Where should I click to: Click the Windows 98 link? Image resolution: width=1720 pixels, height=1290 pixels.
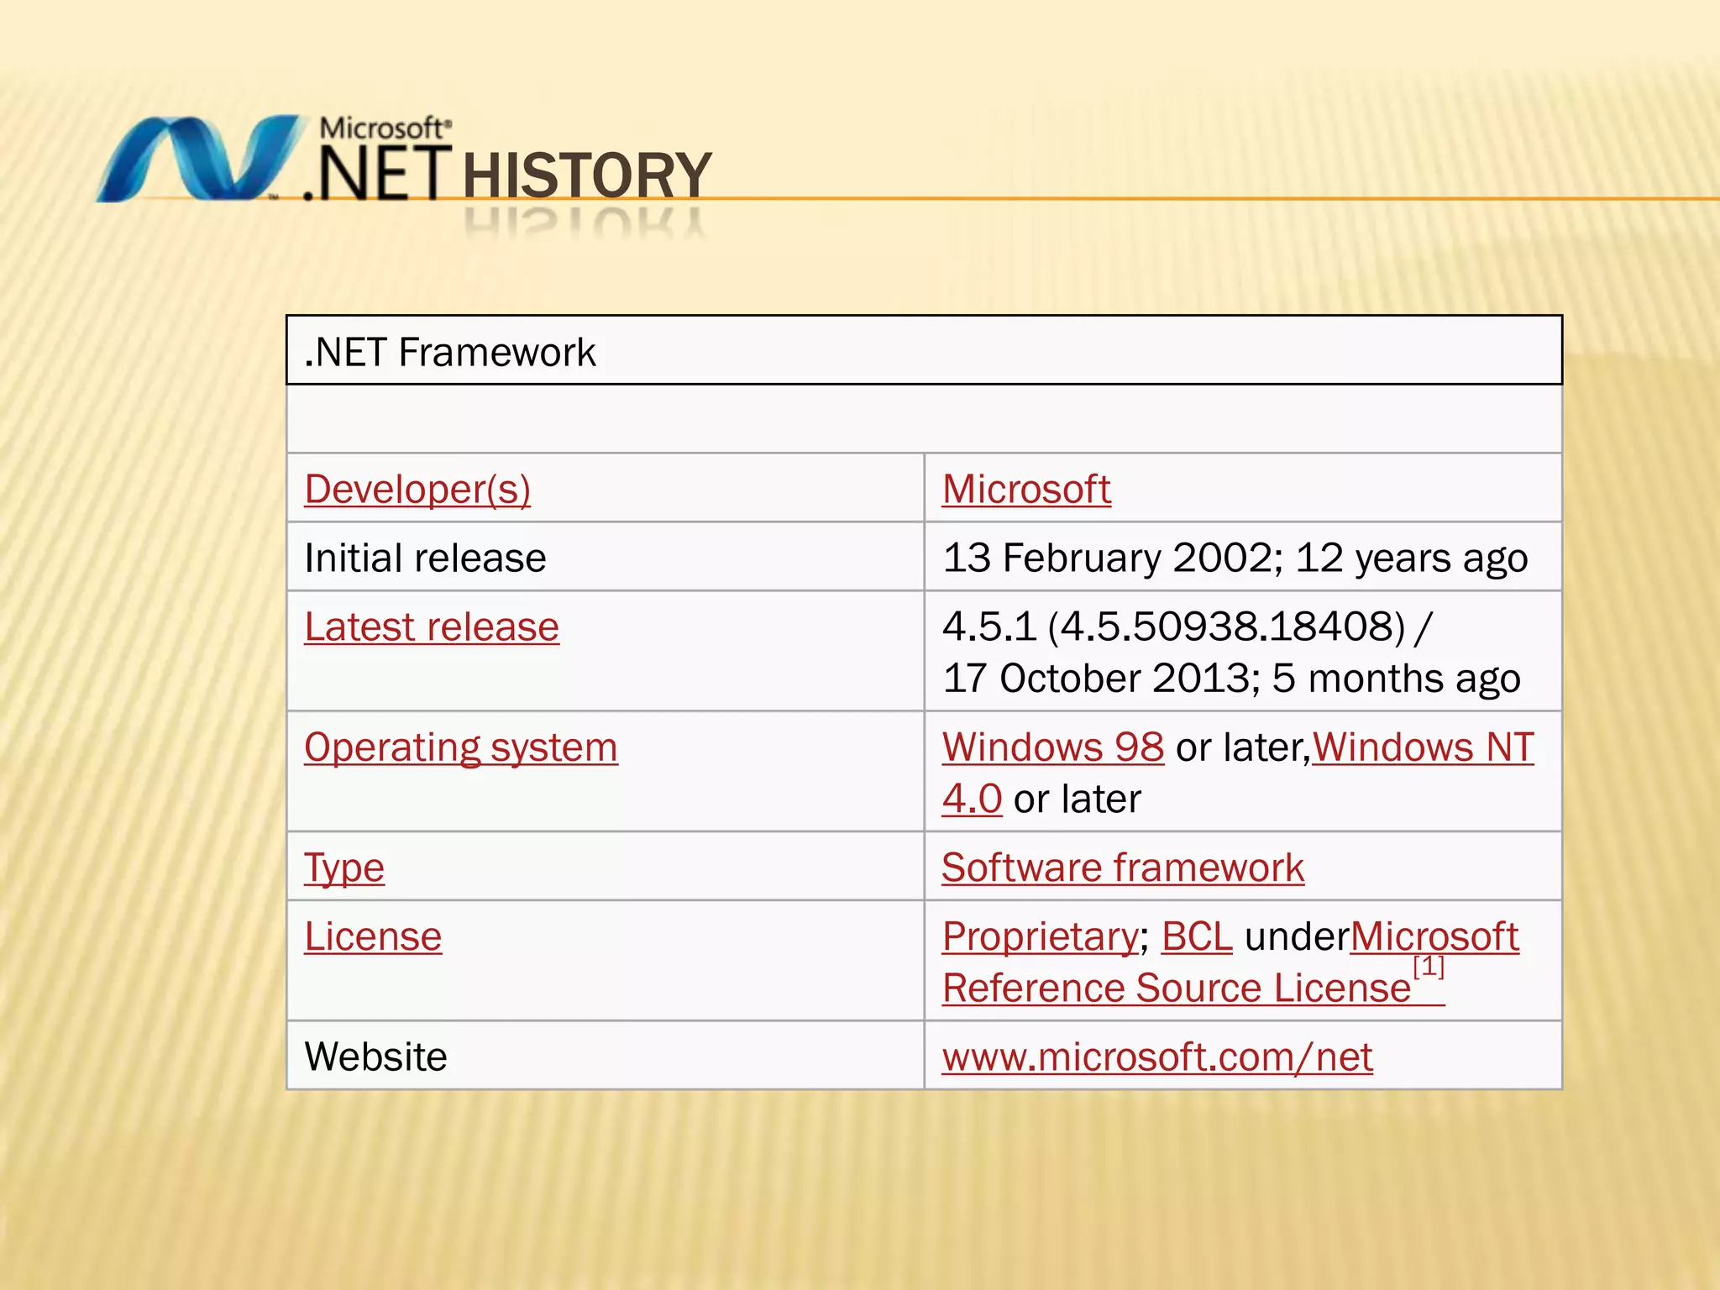click(1053, 747)
